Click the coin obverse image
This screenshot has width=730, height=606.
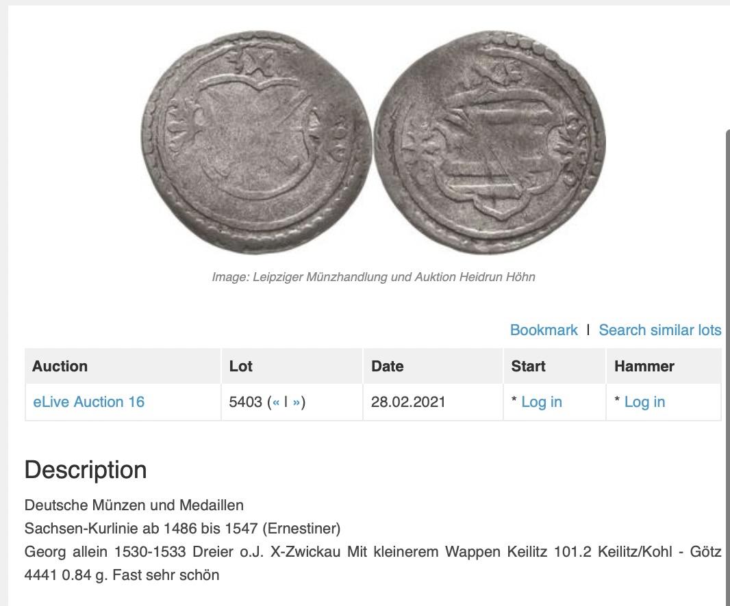(x=257, y=142)
